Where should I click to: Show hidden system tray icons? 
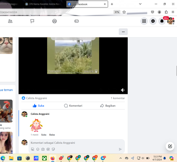click(120, 158)
